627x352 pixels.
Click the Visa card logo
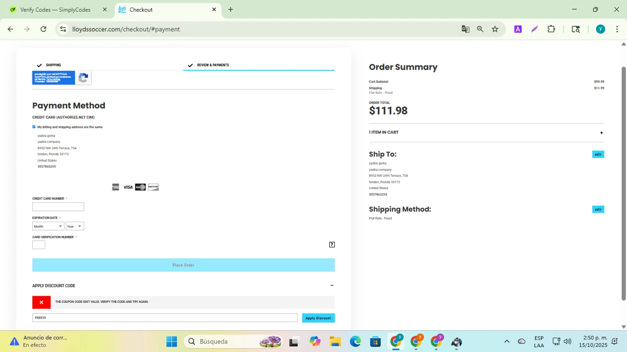click(x=128, y=187)
